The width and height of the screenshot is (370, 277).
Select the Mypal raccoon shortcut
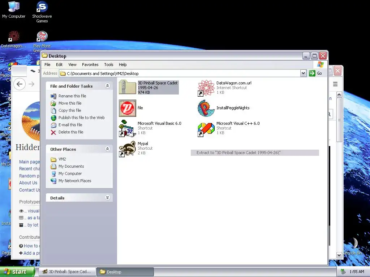tap(128, 149)
